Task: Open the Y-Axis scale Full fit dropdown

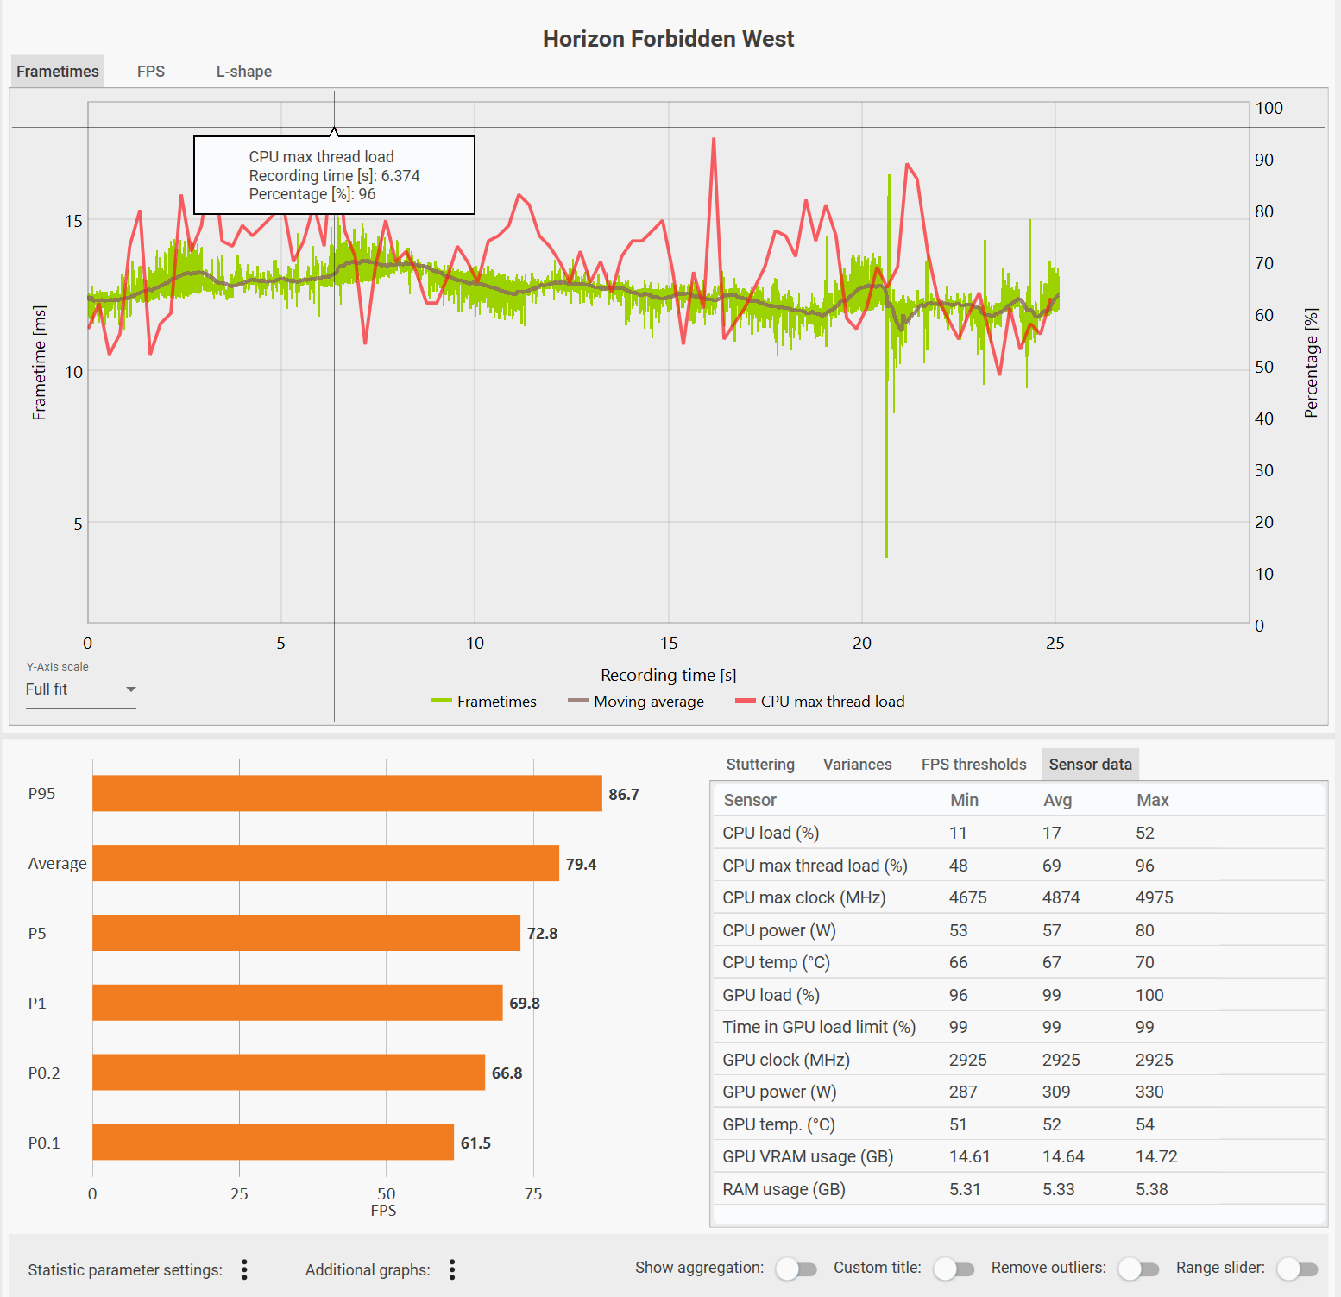Action: pyautogui.click(x=81, y=689)
